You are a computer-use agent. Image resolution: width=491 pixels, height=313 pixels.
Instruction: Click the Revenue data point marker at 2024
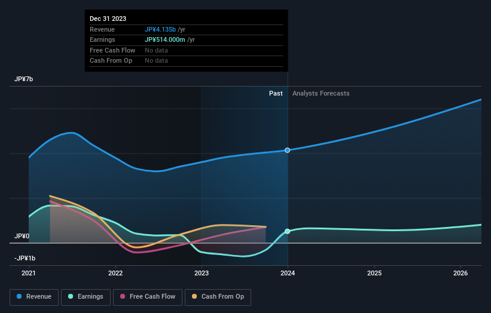click(x=288, y=151)
